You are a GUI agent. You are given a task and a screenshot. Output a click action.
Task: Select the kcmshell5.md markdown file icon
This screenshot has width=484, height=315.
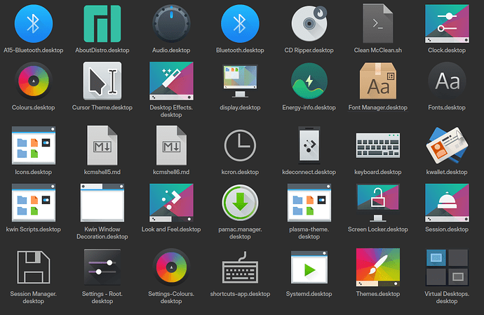(102, 145)
